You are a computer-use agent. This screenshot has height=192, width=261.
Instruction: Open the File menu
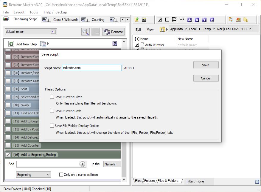(6, 12)
